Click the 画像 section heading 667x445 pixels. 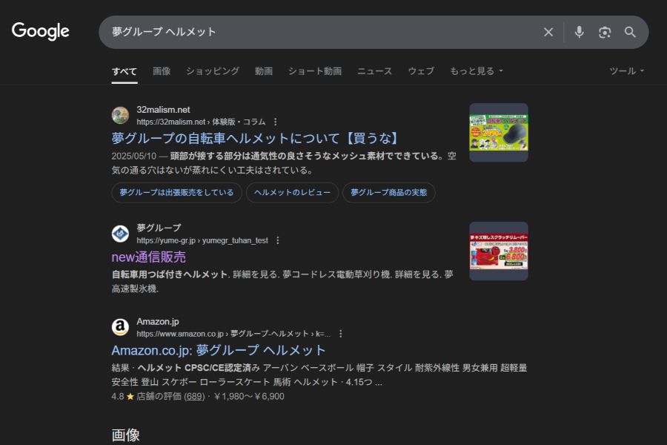coord(125,435)
